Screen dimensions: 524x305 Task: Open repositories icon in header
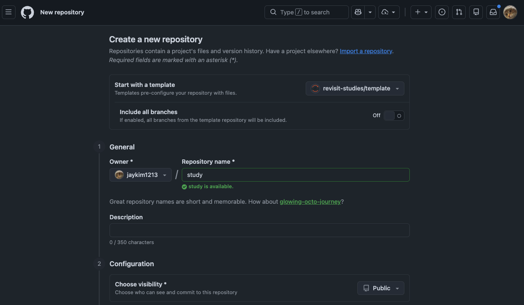click(476, 12)
